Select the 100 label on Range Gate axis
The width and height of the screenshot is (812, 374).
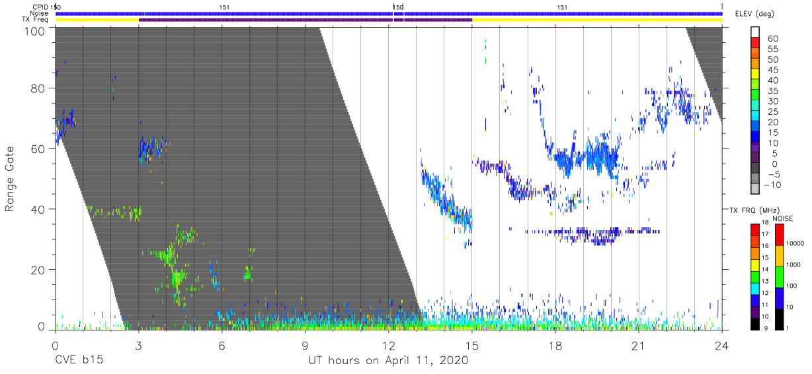tap(35, 30)
